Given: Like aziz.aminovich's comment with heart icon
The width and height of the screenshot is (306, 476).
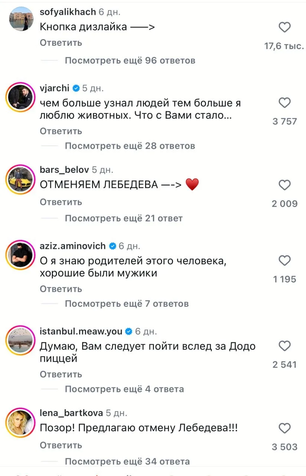Looking at the screenshot, I should pos(284,260).
